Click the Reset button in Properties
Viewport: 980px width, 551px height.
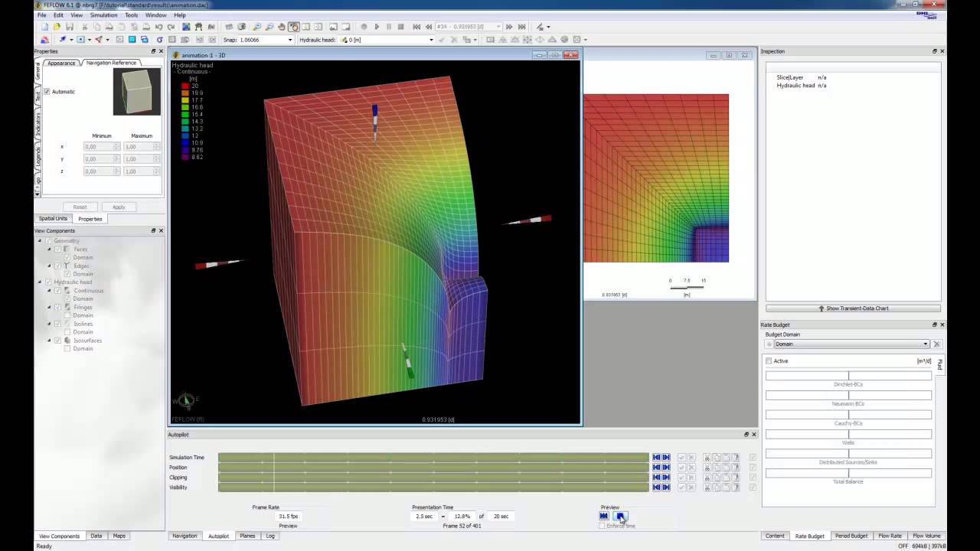tap(80, 207)
